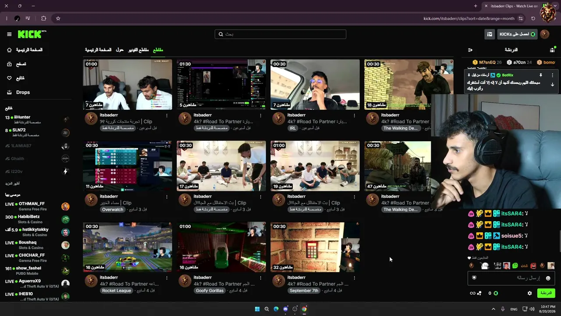Open options menu for the Overwatch clip
This screenshot has width=561, height=316.
pos(167,197)
